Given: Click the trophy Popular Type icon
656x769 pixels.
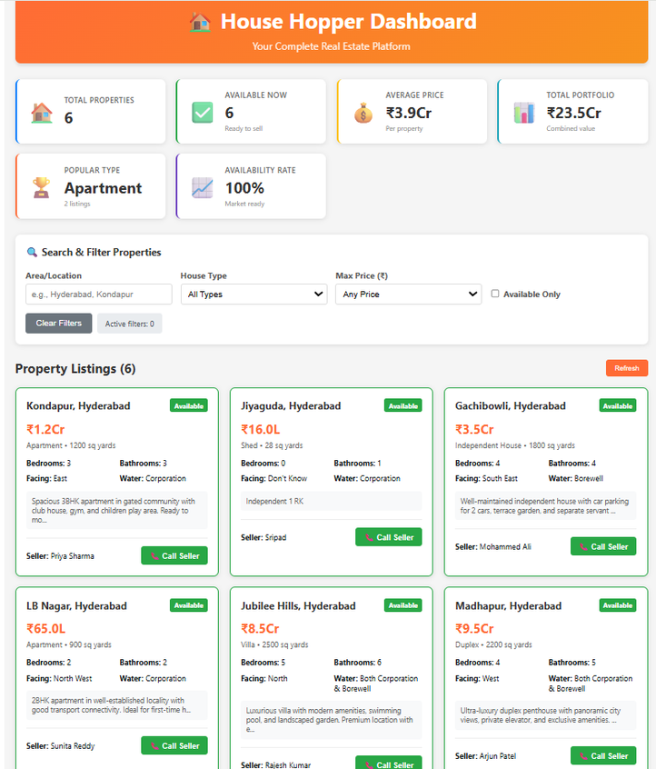Looking at the screenshot, I should pos(42,187).
